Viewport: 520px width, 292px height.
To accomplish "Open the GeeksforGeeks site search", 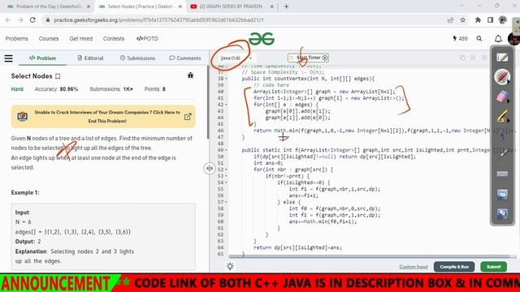I will (x=479, y=39).
